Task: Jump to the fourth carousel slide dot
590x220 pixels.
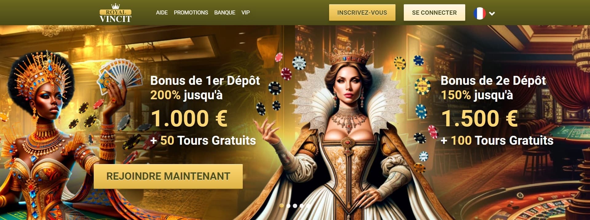Action: (x=302, y=206)
